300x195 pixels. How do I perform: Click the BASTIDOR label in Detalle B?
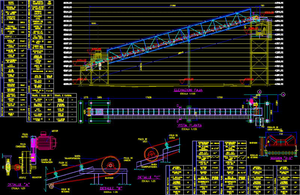(109, 178)
